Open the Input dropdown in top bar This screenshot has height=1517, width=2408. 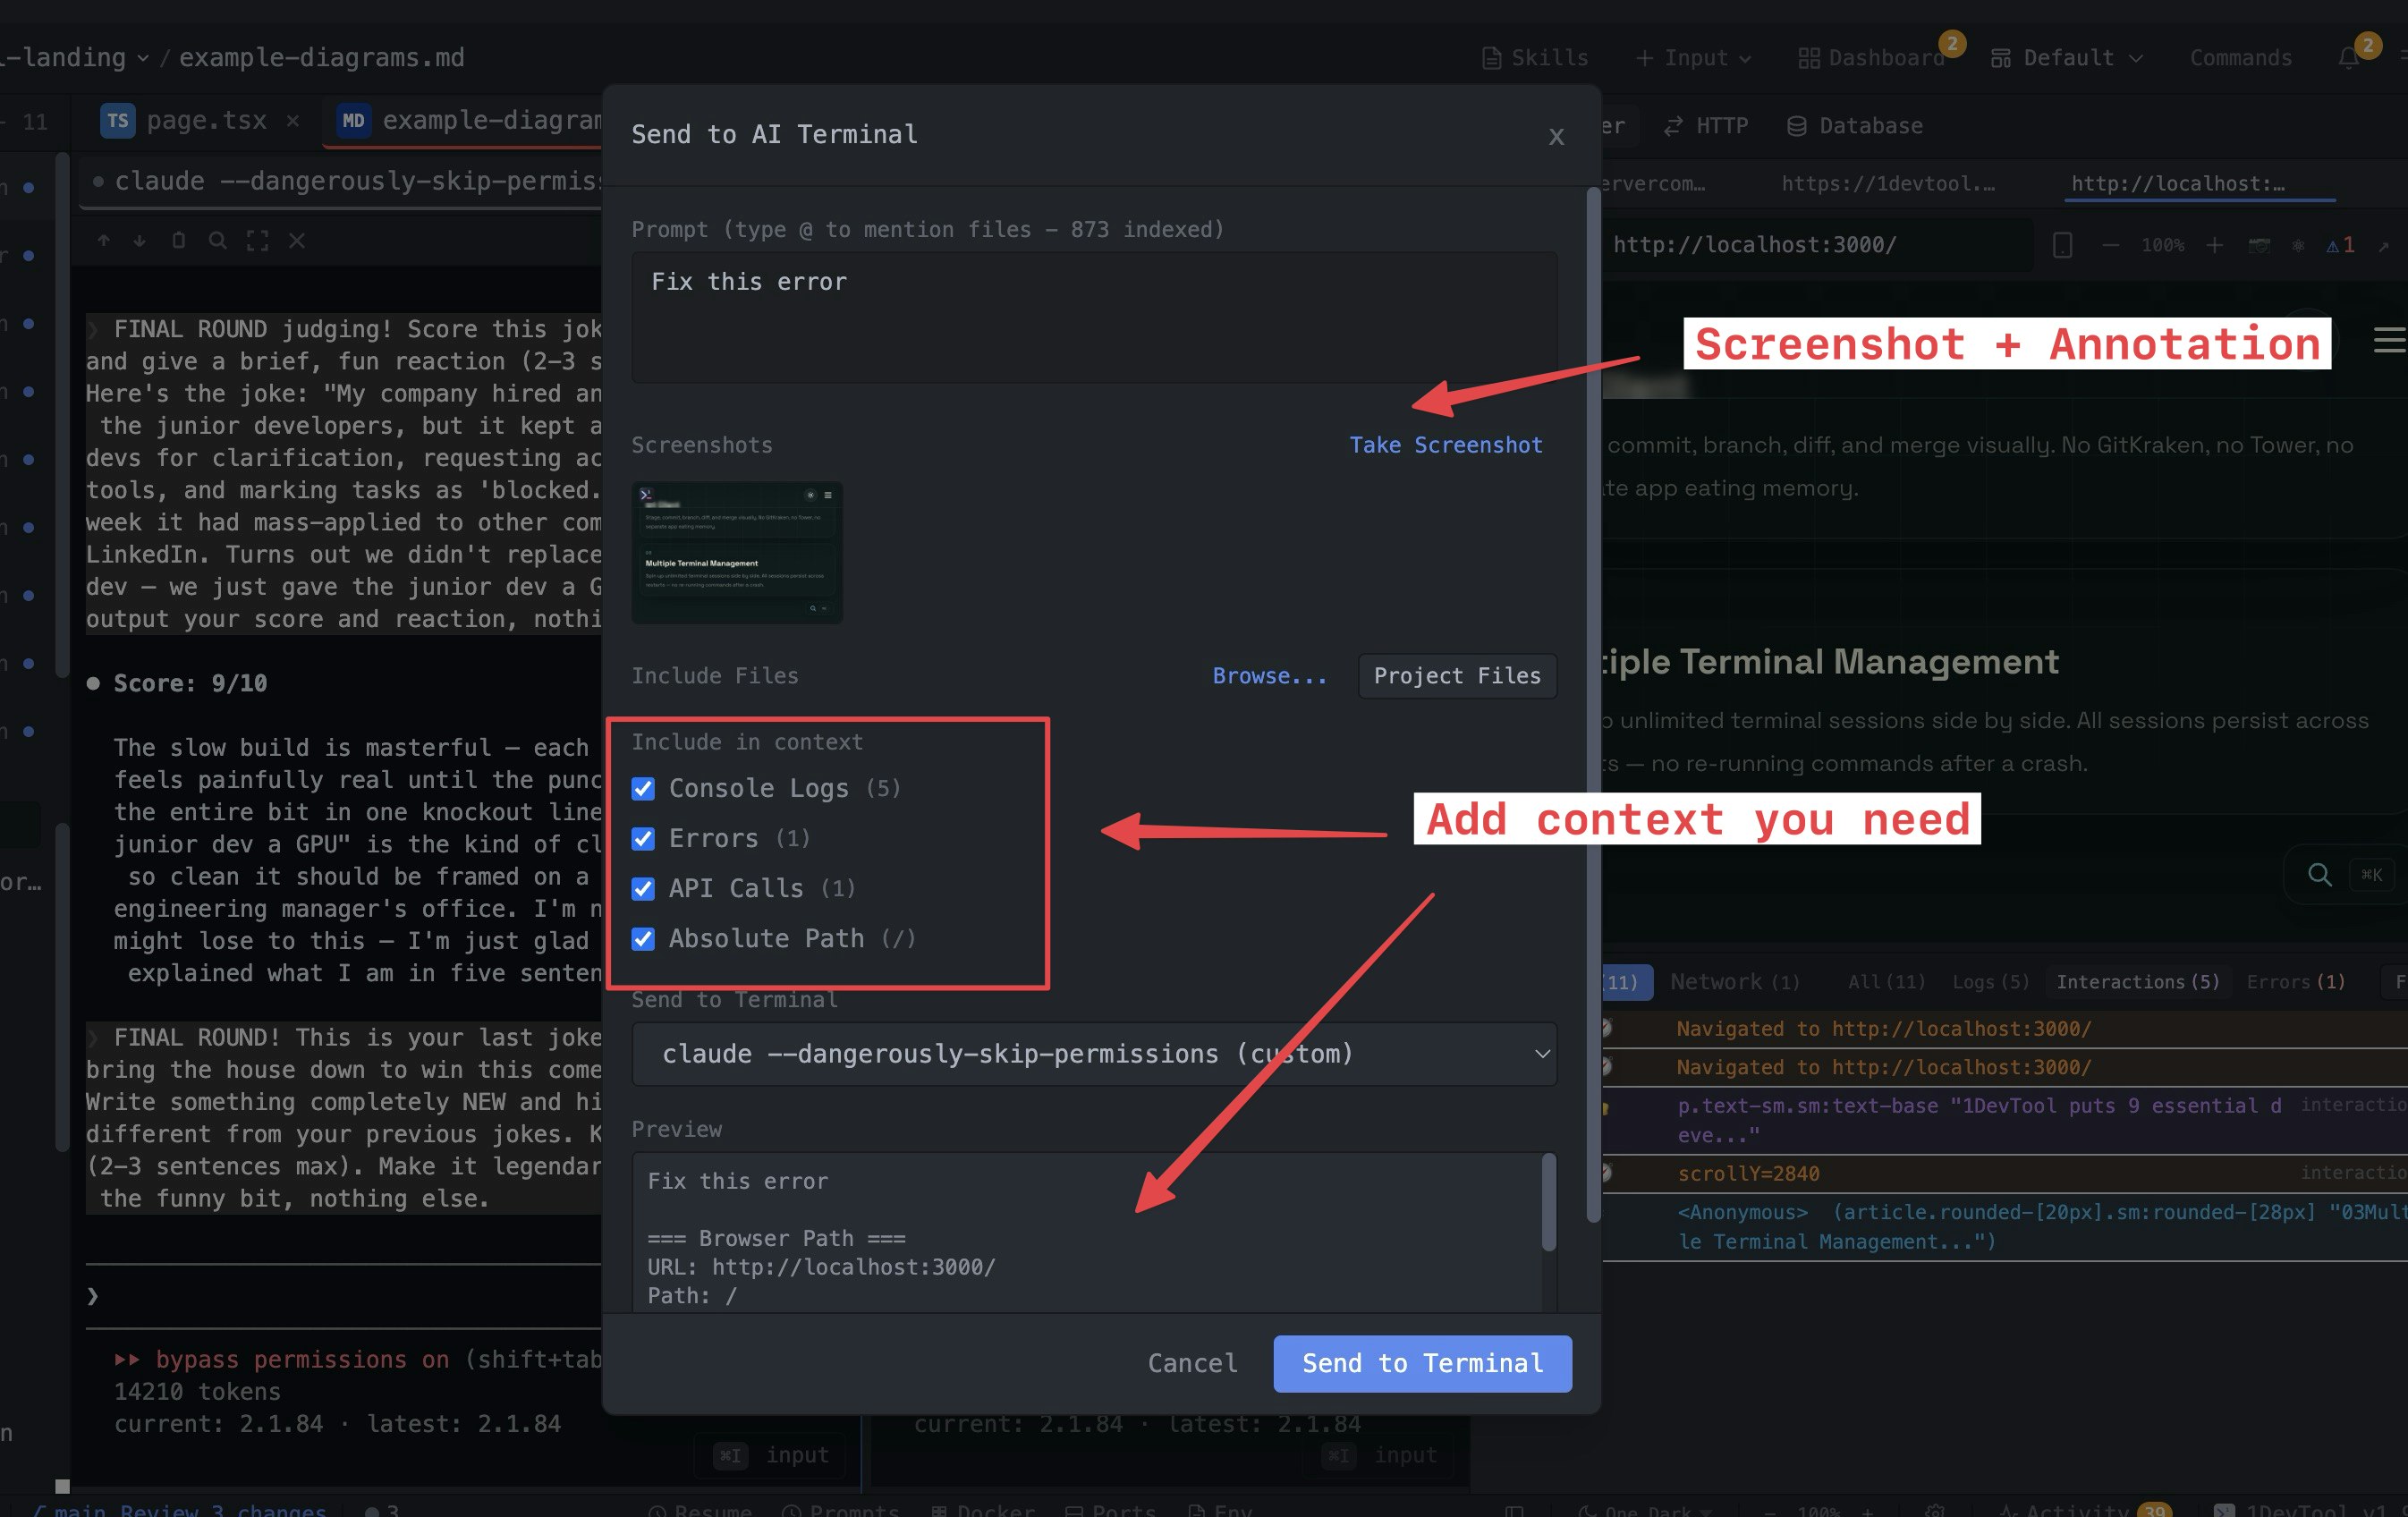point(1693,57)
